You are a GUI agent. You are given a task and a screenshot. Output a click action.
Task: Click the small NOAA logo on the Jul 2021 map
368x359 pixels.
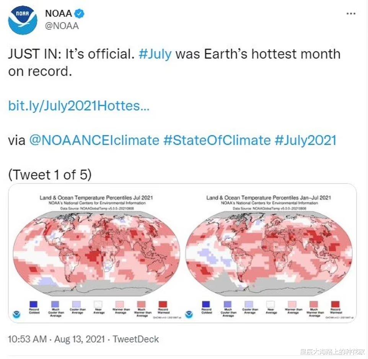17,315
